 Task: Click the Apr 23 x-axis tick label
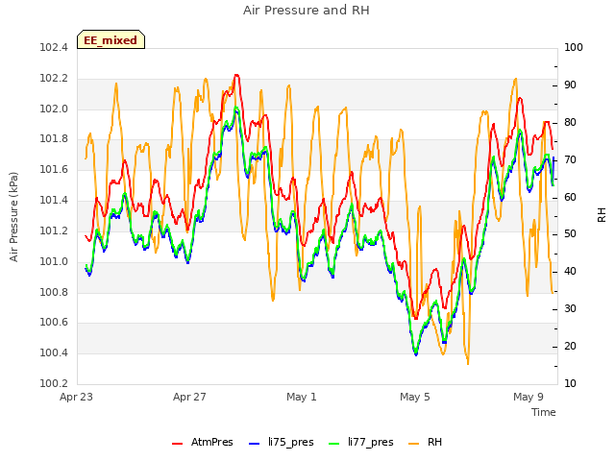coord(76,397)
